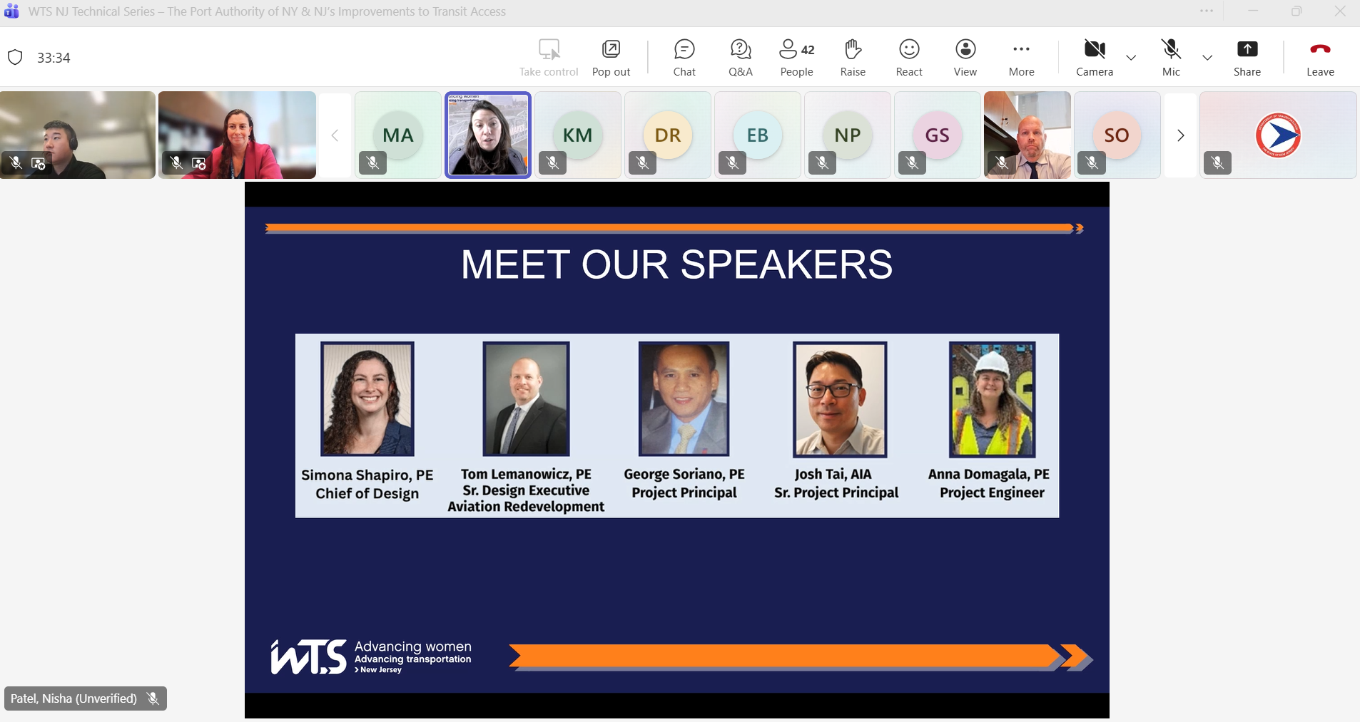Click the shield security icon
Screen dimensions: 1360x722
(15, 58)
